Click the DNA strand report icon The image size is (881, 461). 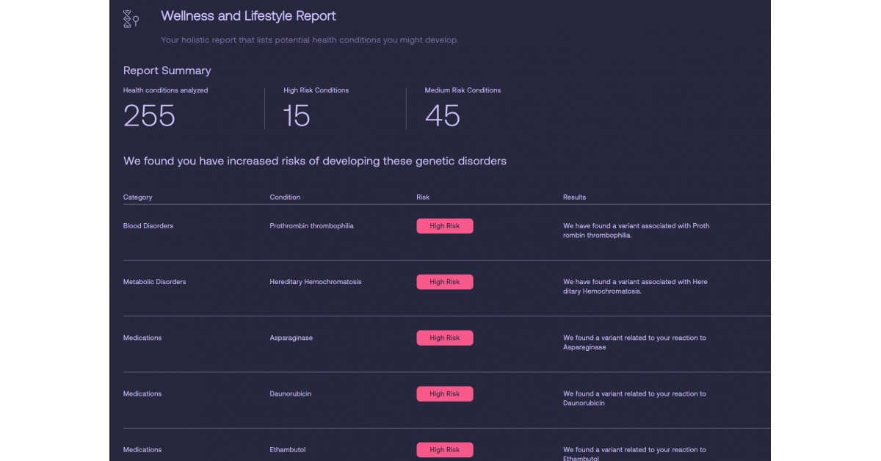point(128,17)
